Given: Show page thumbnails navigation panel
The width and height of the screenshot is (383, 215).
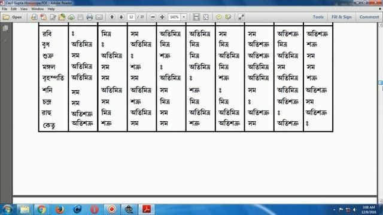Looking at the screenshot, I should pyautogui.click(x=5, y=28).
